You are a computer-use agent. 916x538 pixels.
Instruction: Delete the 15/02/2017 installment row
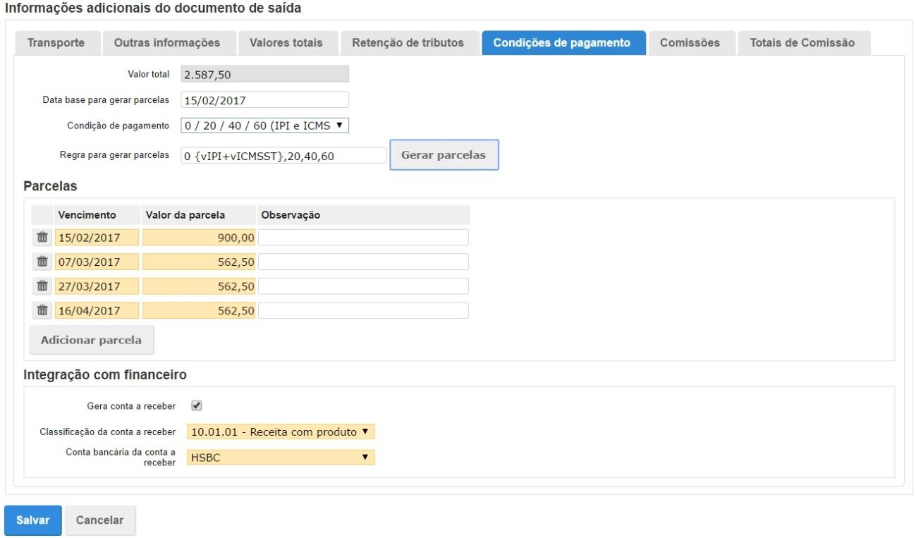(42, 238)
